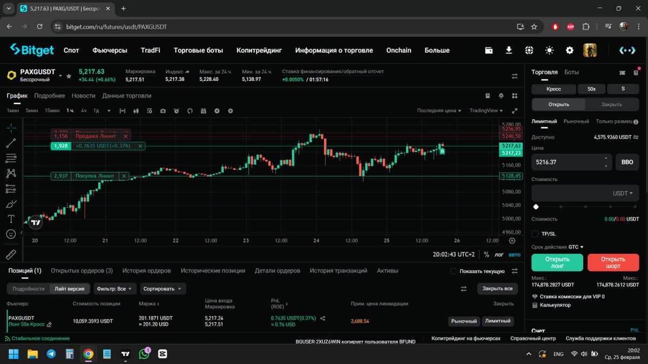The height and width of the screenshot is (364, 648).
Task: Open chart settings gear in chart toolbar
Action: tap(231, 111)
